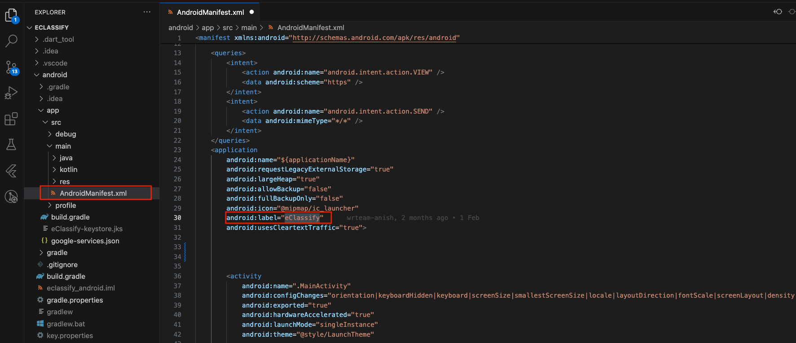Viewport: 796px width, 343px height.
Task: Click the 'app' breadcrumb segment
Action: [x=207, y=28]
